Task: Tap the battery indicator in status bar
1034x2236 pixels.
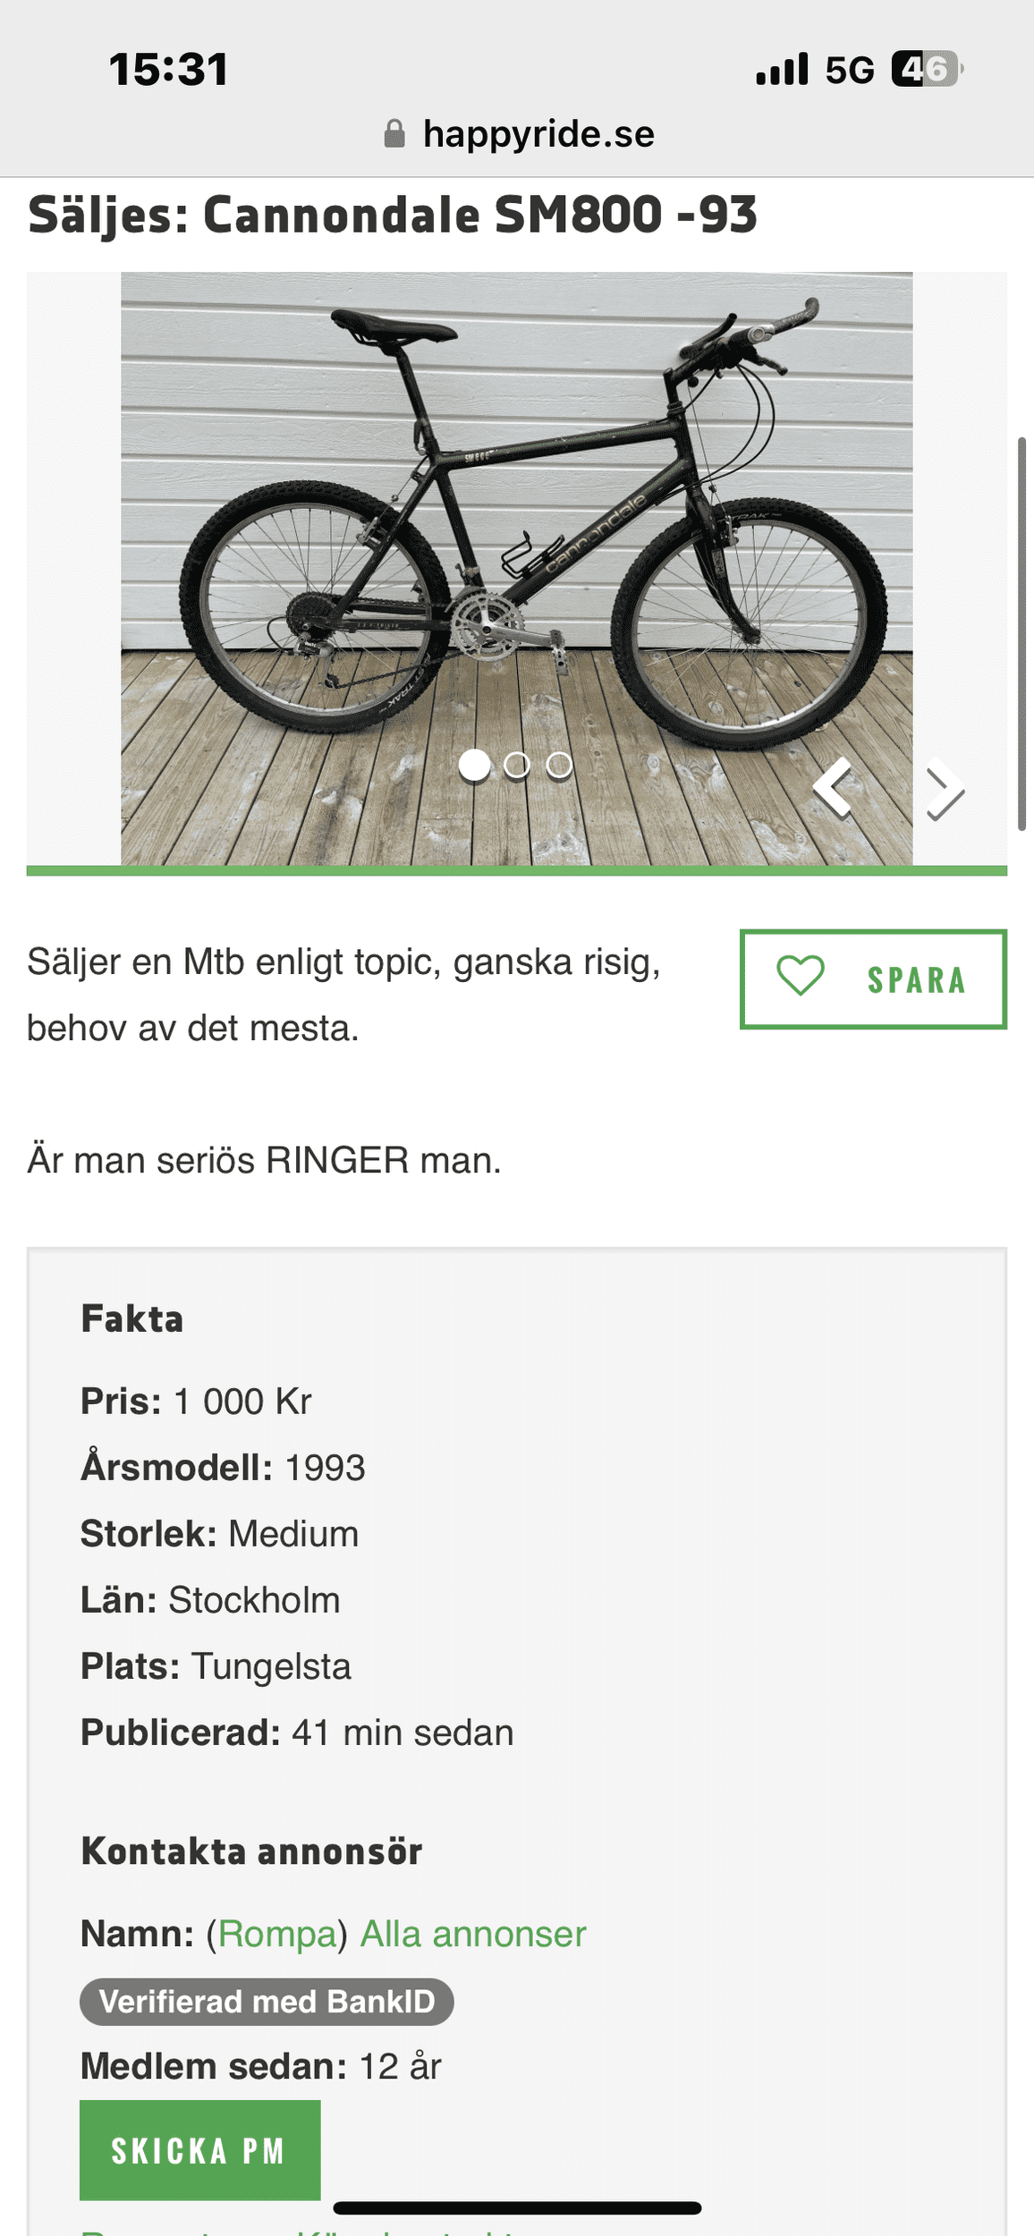Action: click(x=926, y=70)
